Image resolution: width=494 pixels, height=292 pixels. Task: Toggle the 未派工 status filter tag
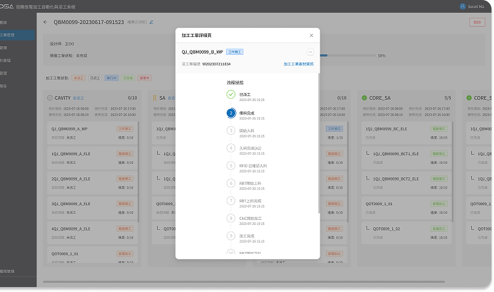pyautogui.click(x=79, y=78)
